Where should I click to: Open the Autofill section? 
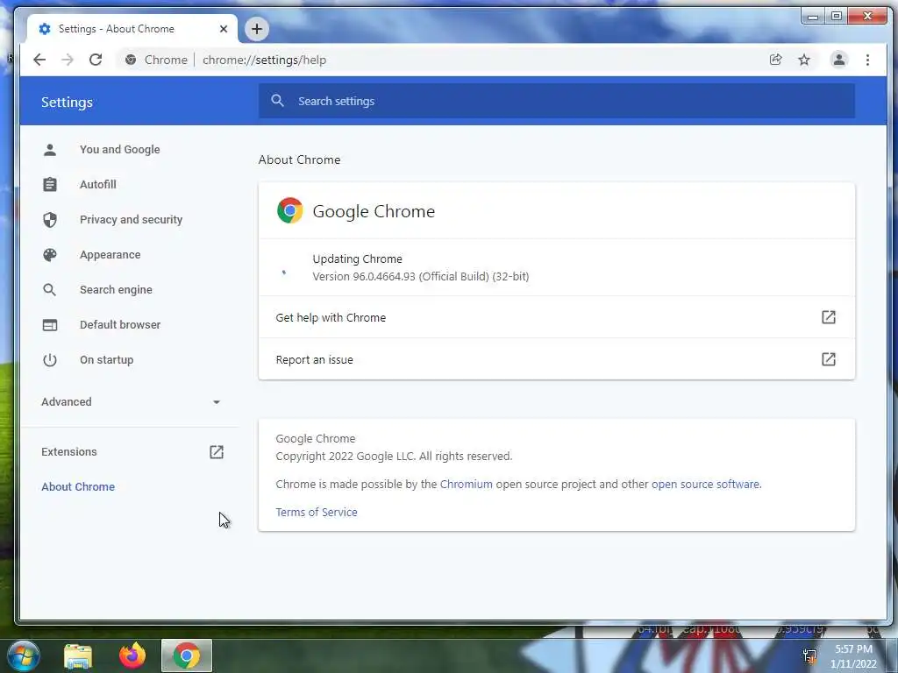98,184
